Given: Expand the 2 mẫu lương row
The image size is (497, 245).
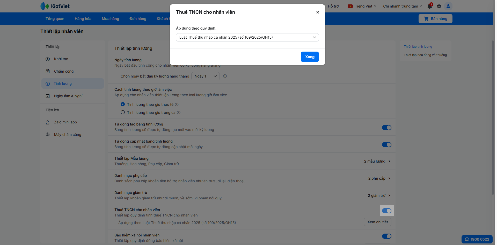Looking at the screenshot, I should click(377, 161).
